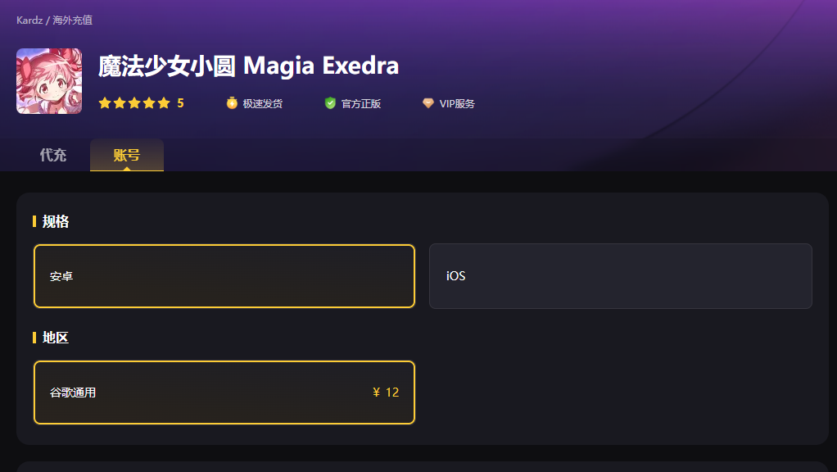
Task: Click the 官方正版 label text
Action: pos(361,103)
